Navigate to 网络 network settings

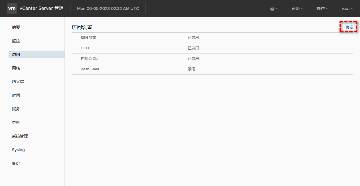16,68
